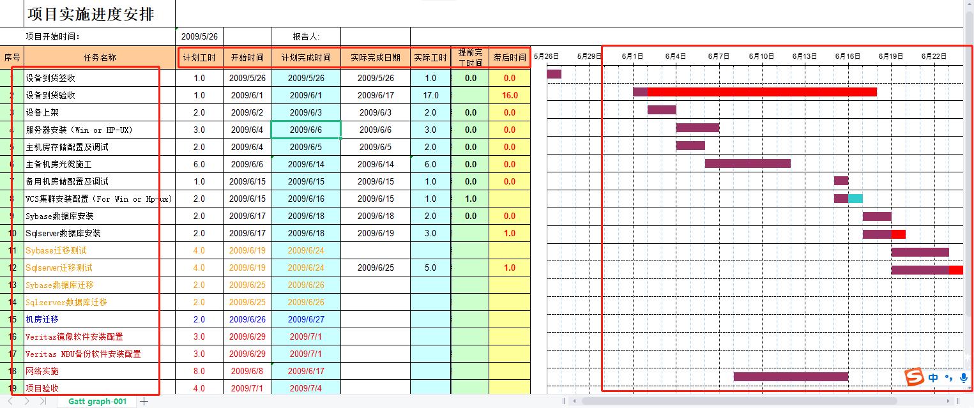Click the 2009/7/4 planned completion cell
Viewport: 974px width, 408px height.
306,388
